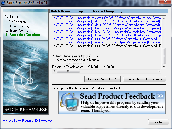The image size is (172, 129).
Task: Click 'Batch Rename Complete - Review Change Log' header
Action: (x=87, y=11)
